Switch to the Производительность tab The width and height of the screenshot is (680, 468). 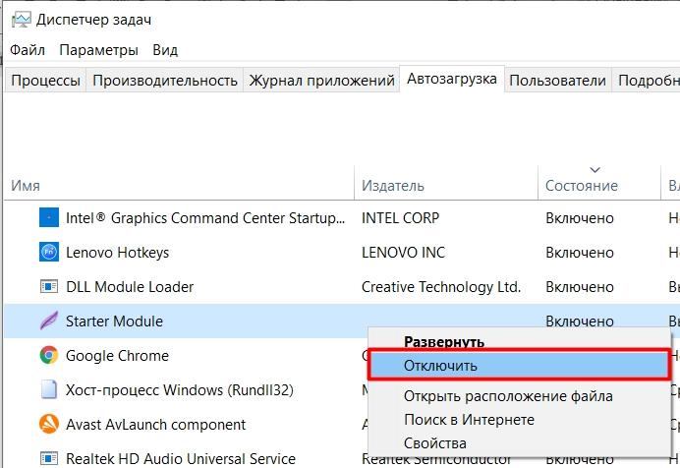click(x=165, y=81)
